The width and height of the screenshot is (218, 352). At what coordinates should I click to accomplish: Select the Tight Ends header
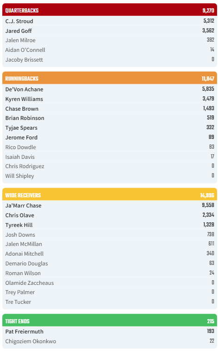[x=110, y=321]
